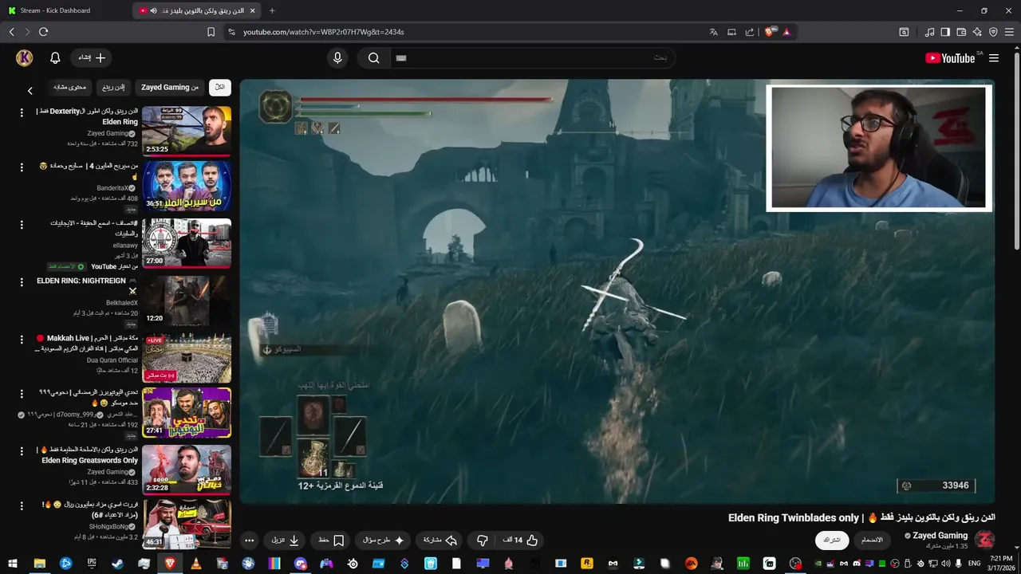
Task: Click the YouTube search magnifier button
Action: [x=373, y=57]
